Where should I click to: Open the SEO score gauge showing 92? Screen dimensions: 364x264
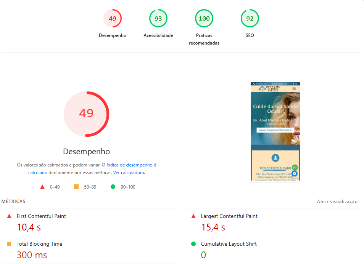tap(250, 18)
